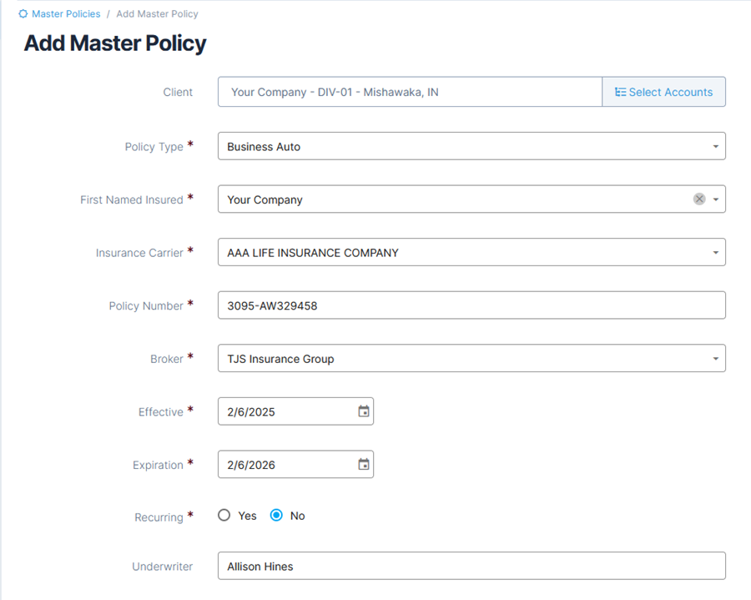Click the Master Policies breadcrumb link
Screen dimensions: 751x600
pos(66,14)
